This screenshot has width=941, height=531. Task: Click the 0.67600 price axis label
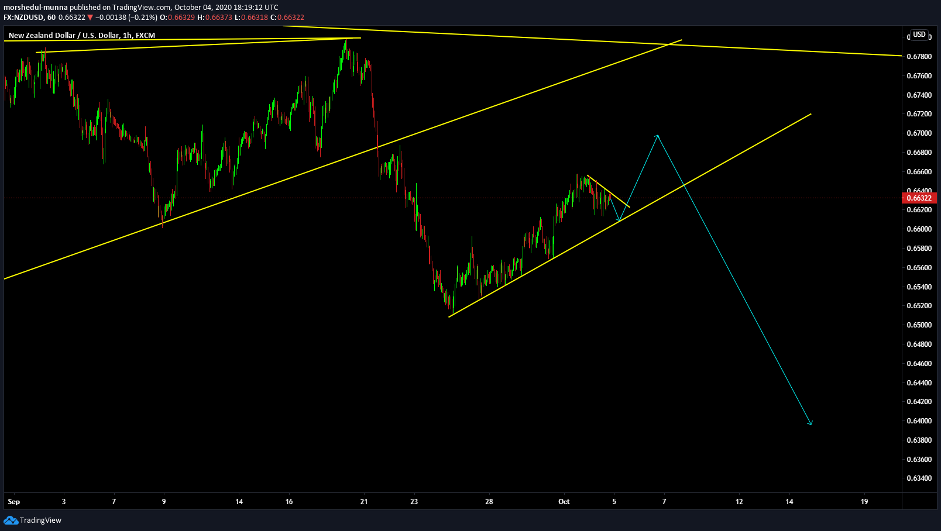coord(919,76)
